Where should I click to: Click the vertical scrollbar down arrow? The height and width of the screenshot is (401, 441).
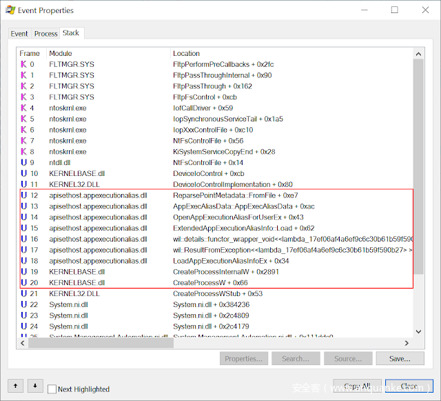pos(418,332)
